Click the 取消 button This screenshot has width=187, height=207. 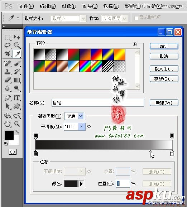tap(164, 56)
